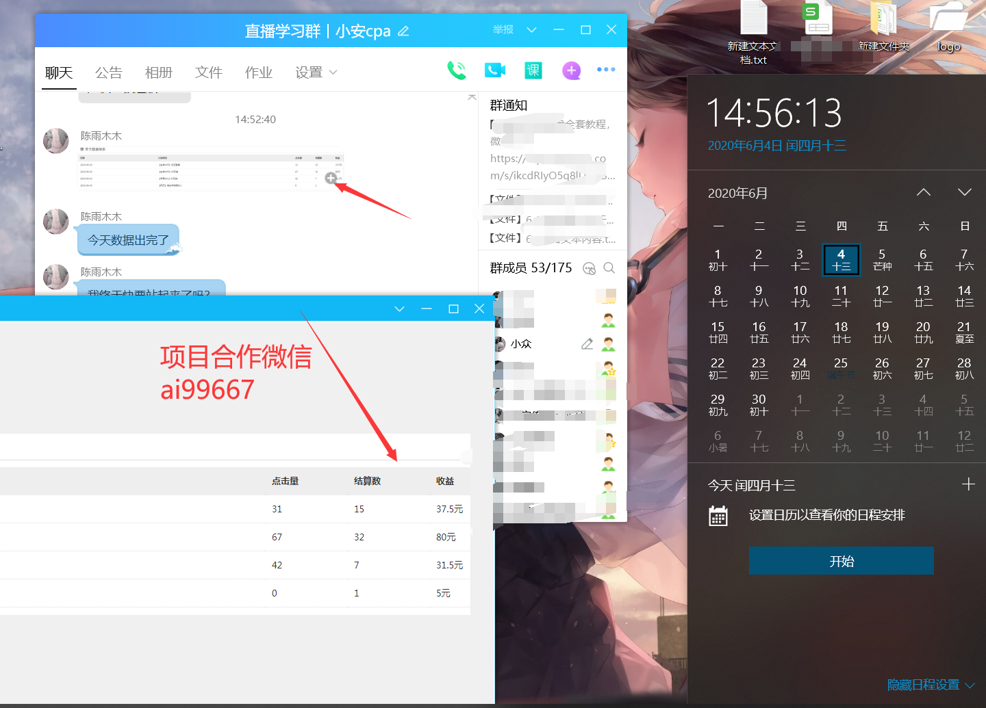Add a calendar event with plus icon

pyautogui.click(x=968, y=484)
